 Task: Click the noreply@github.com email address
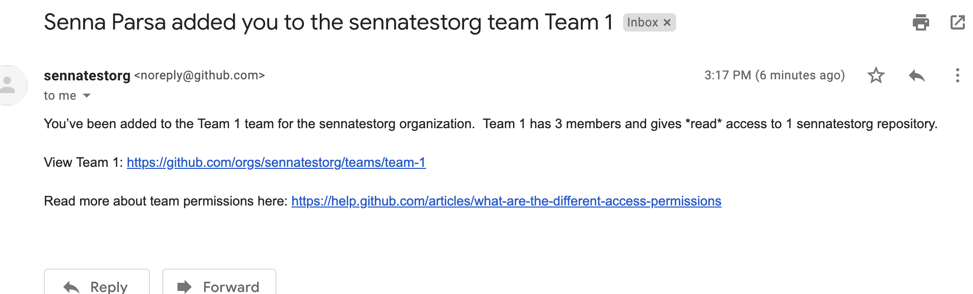point(199,75)
